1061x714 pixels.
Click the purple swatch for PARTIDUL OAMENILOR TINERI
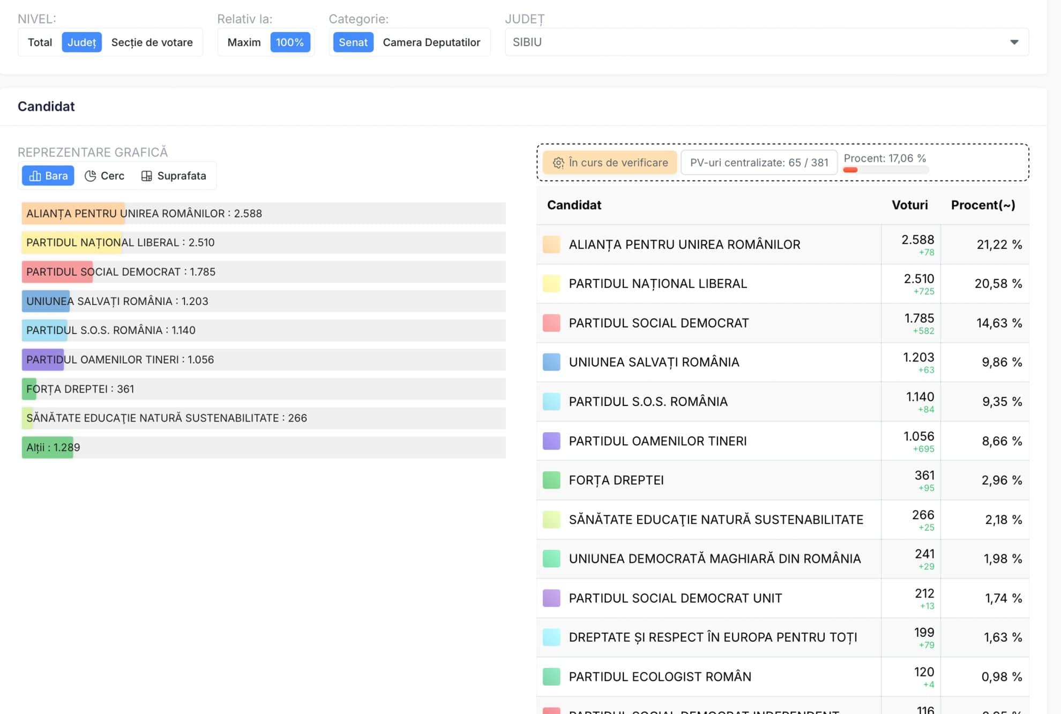point(551,441)
